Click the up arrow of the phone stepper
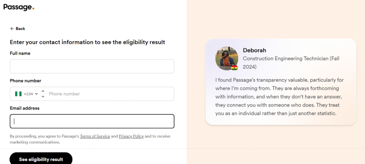The image size is (365, 164). point(43,91)
